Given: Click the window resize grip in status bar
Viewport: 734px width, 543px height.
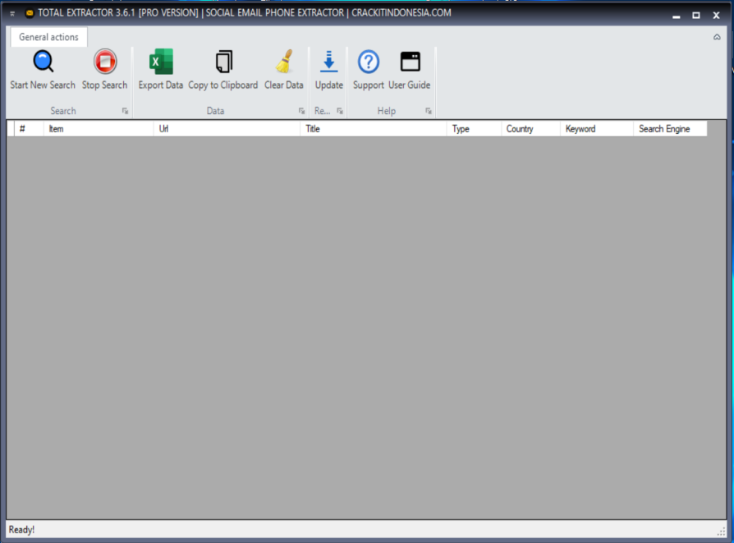Looking at the screenshot, I should [721, 531].
